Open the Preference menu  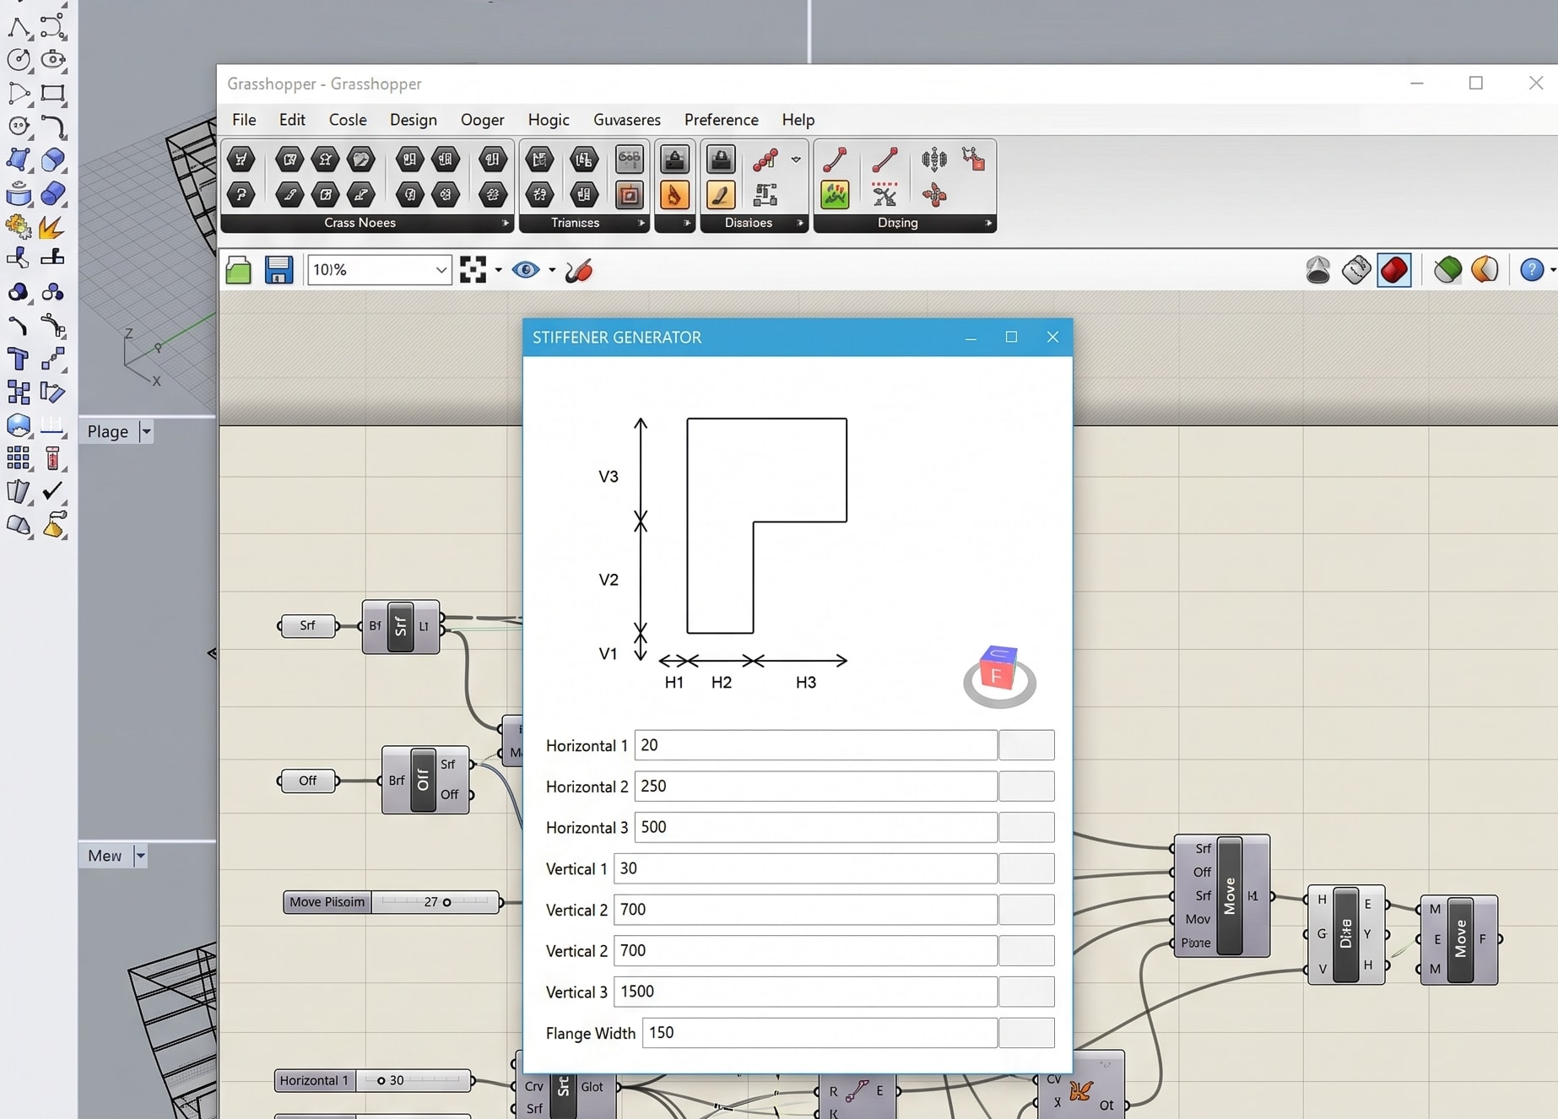click(x=722, y=120)
